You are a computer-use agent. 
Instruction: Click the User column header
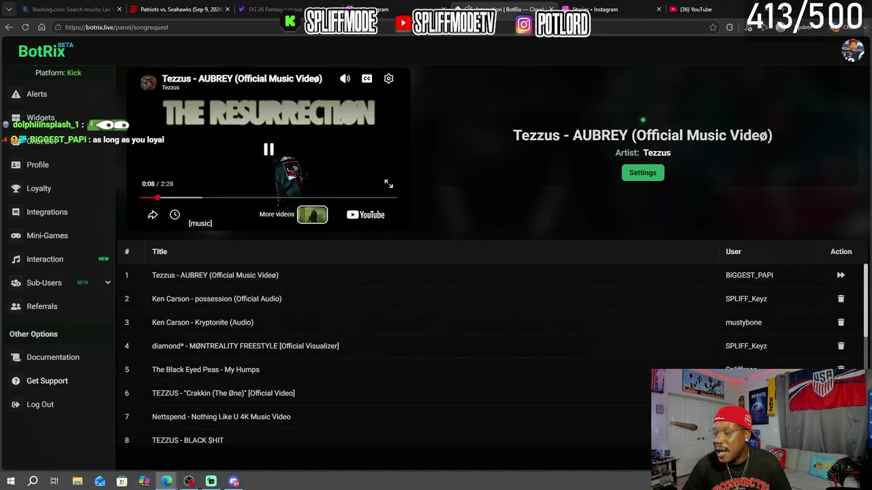click(x=733, y=252)
